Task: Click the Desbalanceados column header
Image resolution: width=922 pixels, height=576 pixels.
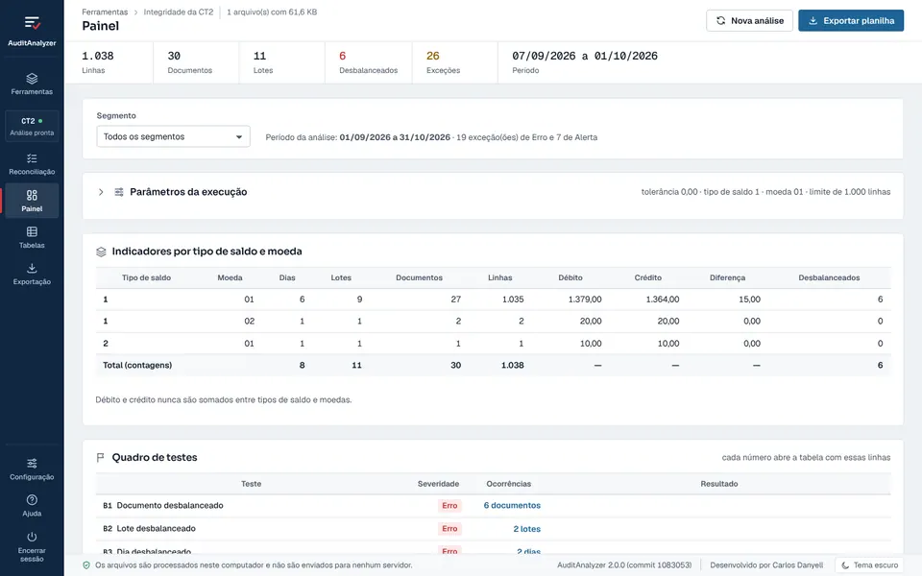Action: (829, 277)
